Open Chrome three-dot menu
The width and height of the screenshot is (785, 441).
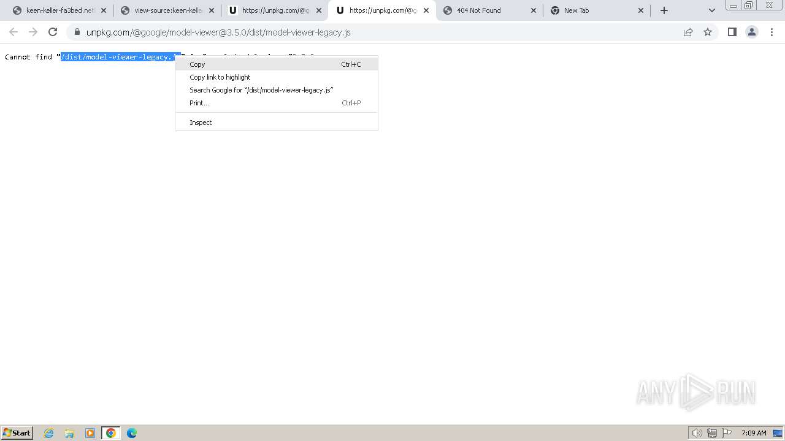[x=772, y=32]
